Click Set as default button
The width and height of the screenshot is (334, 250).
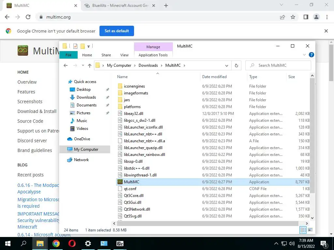point(117,31)
